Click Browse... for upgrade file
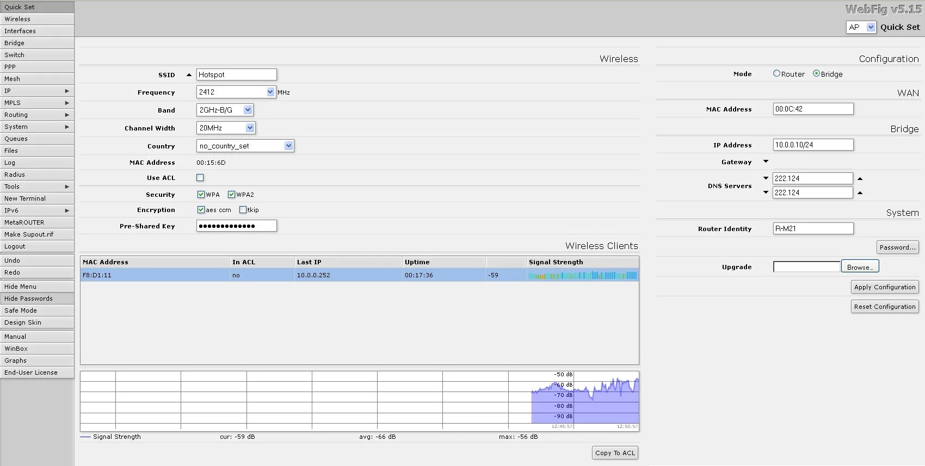The height and width of the screenshot is (466, 925). [x=860, y=266]
